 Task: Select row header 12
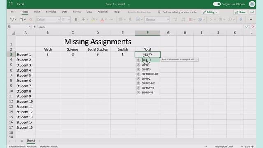coord(11,102)
